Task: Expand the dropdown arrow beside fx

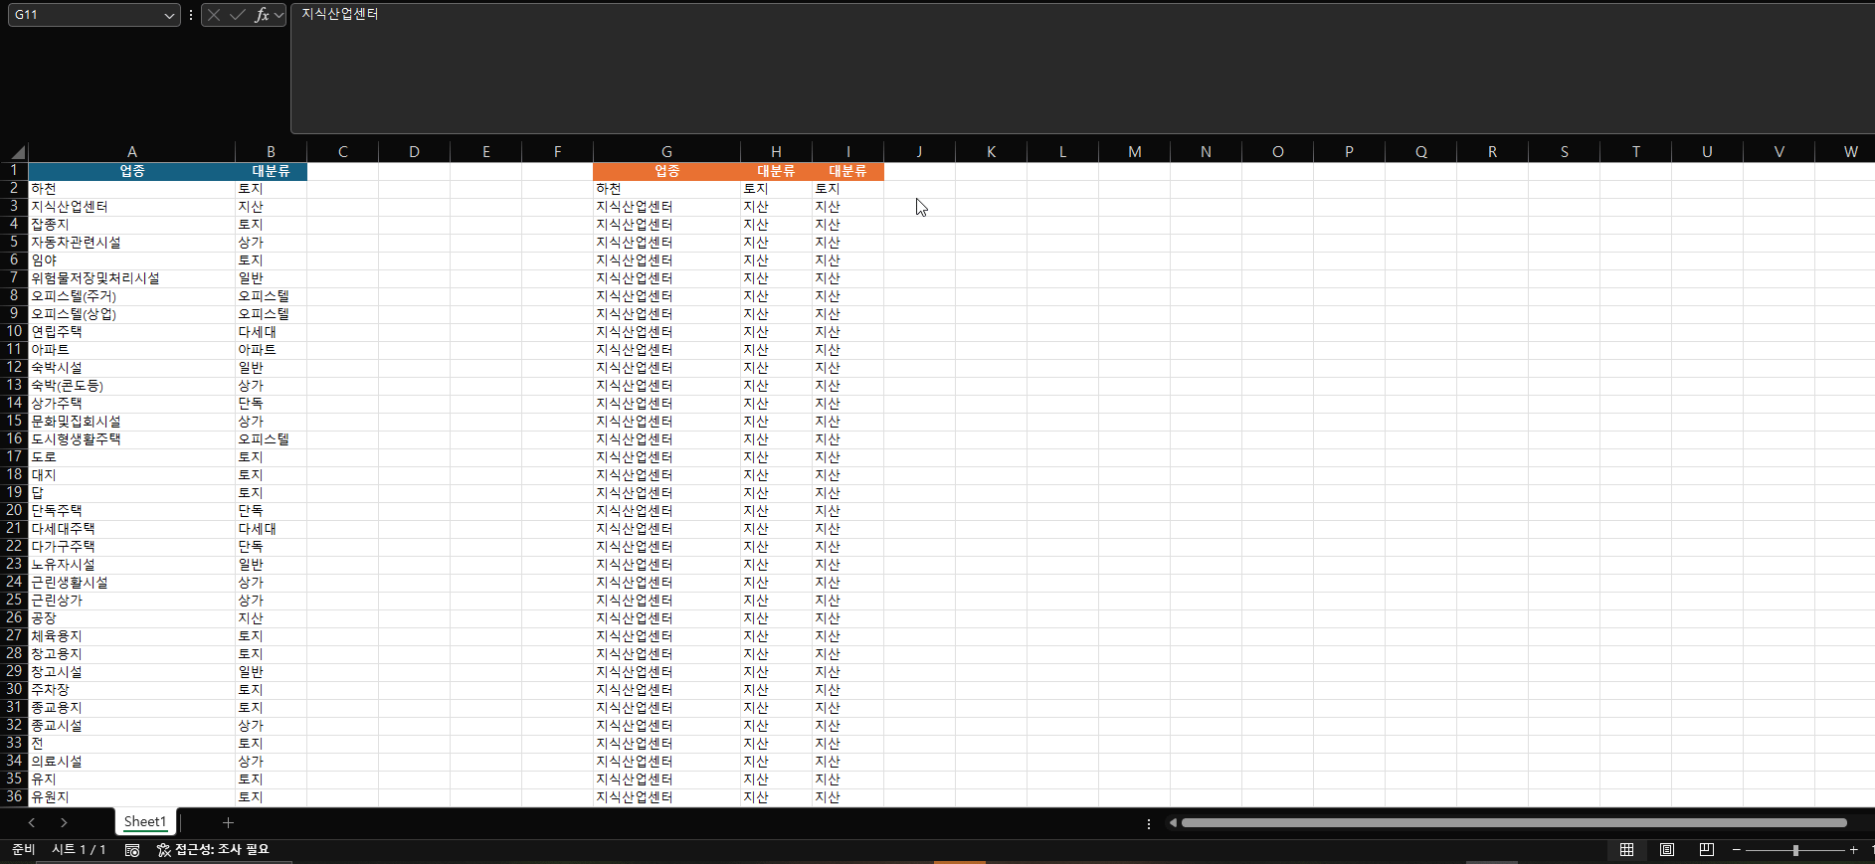Action: tap(280, 15)
